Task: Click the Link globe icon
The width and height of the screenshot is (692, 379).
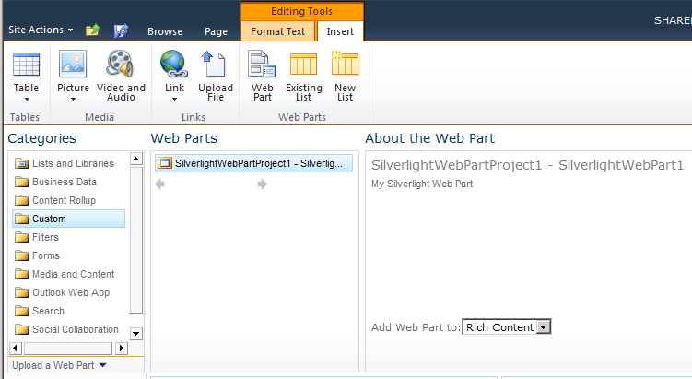Action: point(174,65)
